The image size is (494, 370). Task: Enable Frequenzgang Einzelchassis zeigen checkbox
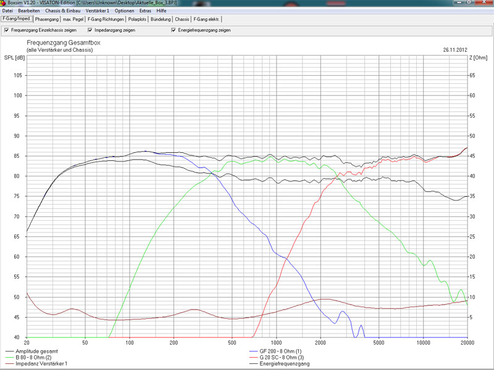click(x=7, y=30)
